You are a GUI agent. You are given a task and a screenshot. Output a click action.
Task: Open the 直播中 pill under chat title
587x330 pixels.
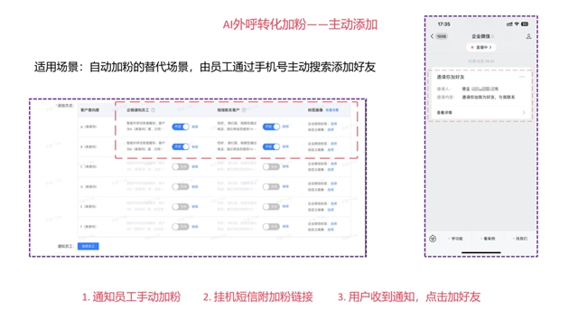481,47
